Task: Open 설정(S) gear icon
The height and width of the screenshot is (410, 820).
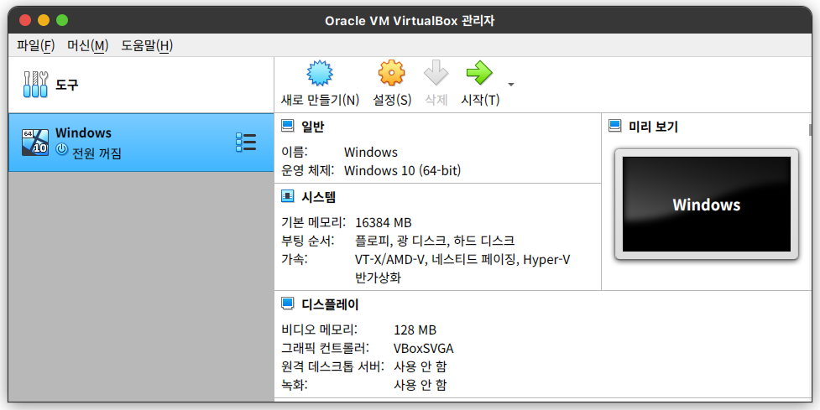Action: click(x=392, y=73)
